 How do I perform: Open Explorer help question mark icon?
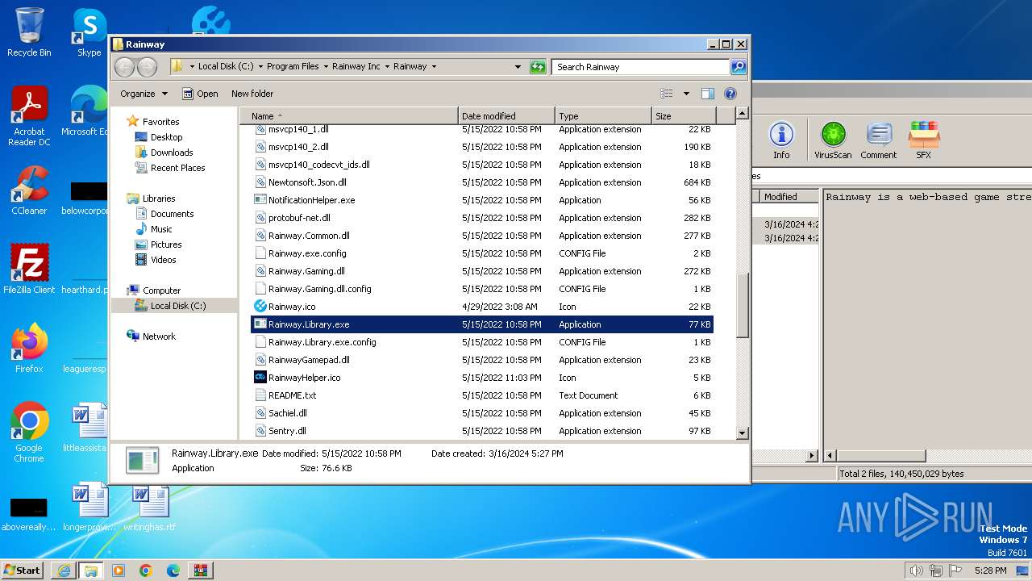(730, 94)
